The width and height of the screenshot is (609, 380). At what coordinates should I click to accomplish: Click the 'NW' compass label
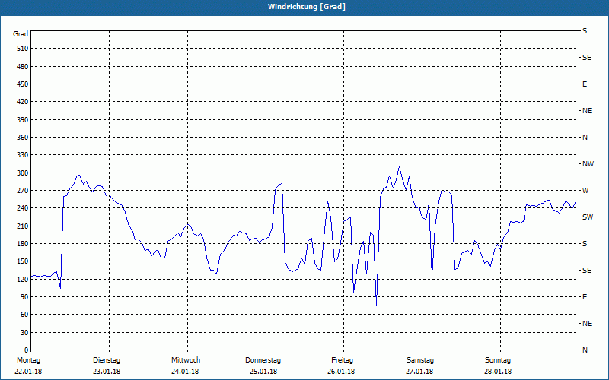[x=588, y=164]
